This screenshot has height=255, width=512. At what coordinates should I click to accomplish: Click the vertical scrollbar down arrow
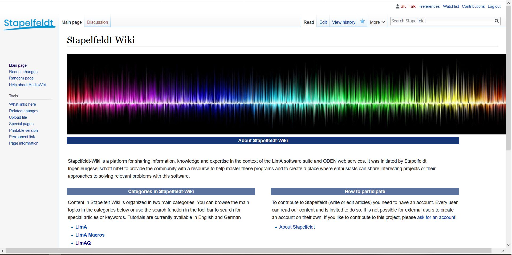click(x=509, y=245)
